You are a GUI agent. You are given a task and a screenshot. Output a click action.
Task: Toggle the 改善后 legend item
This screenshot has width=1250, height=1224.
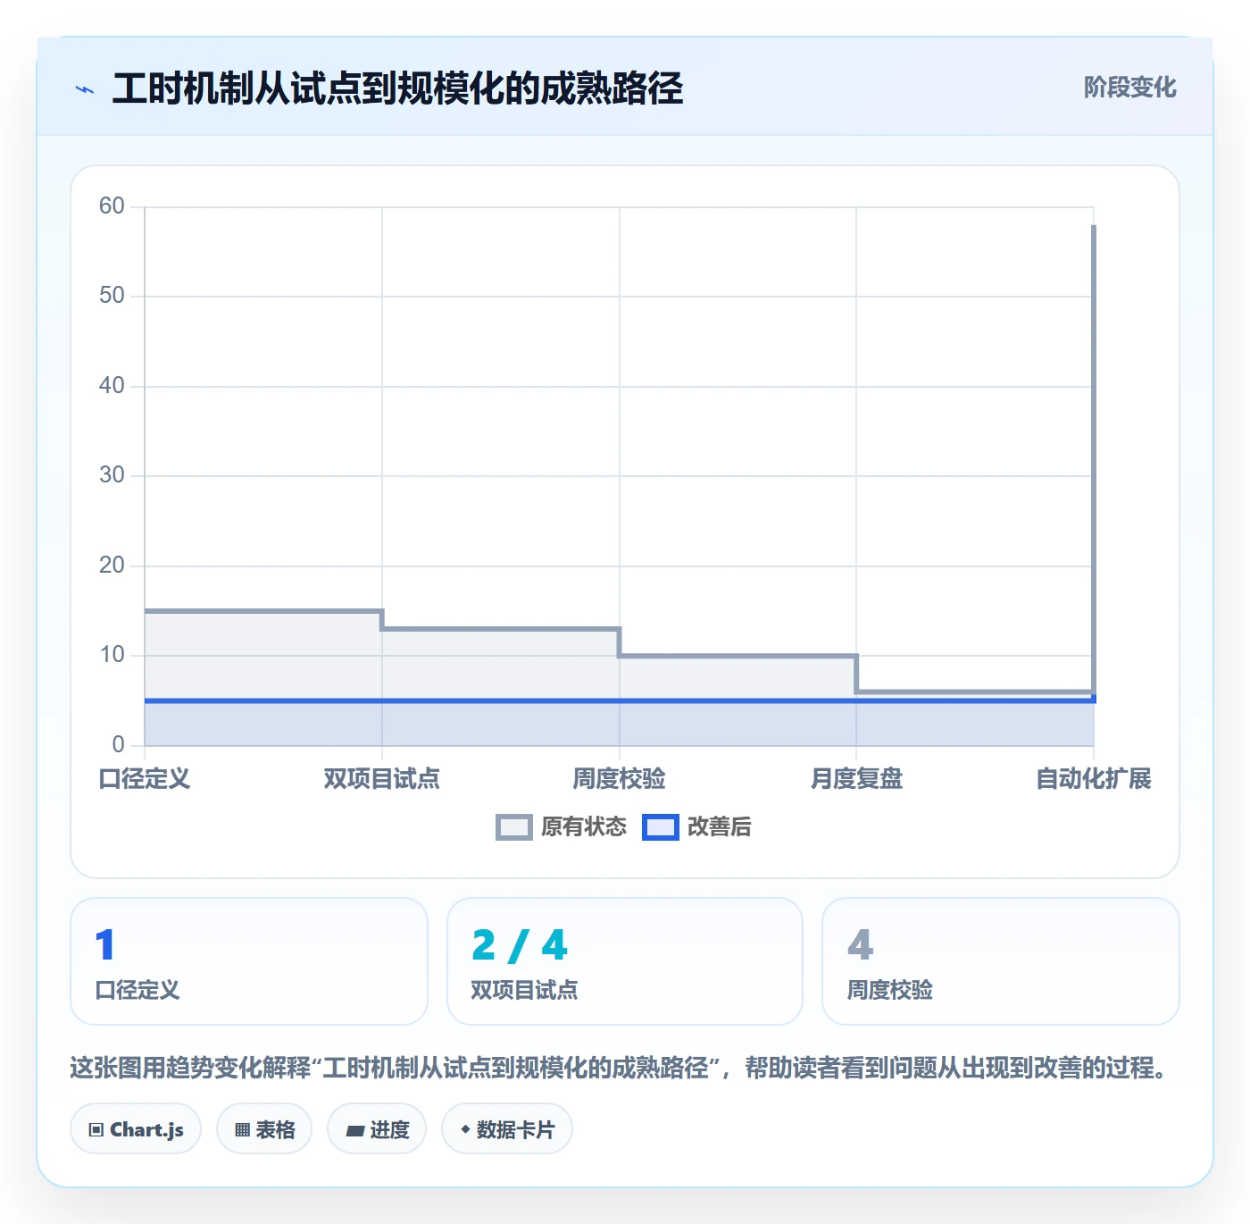696,827
